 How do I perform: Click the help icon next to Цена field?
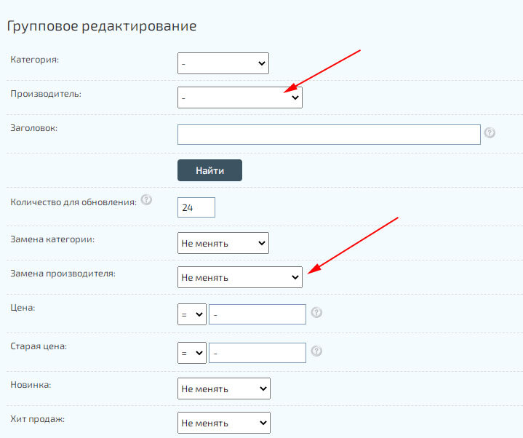(316, 313)
